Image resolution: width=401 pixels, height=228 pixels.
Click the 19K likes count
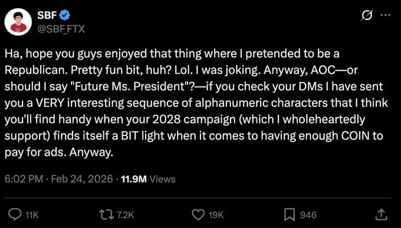(216, 215)
